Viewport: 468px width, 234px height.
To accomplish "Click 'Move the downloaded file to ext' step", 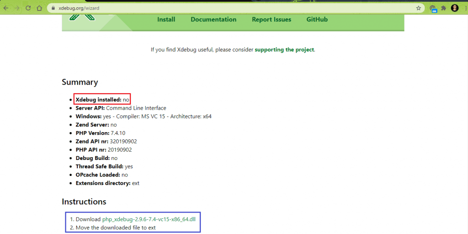I will click(116, 228).
